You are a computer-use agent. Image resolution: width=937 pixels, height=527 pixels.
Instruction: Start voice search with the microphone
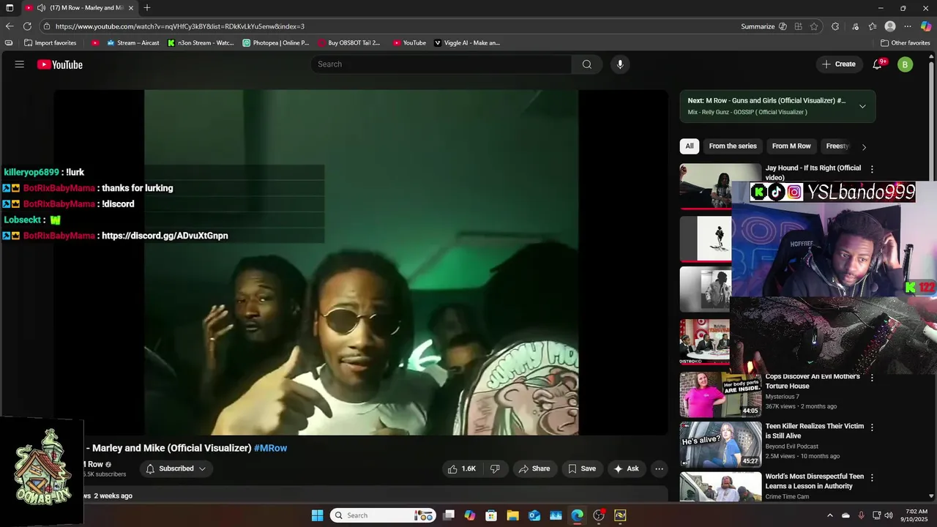click(620, 64)
